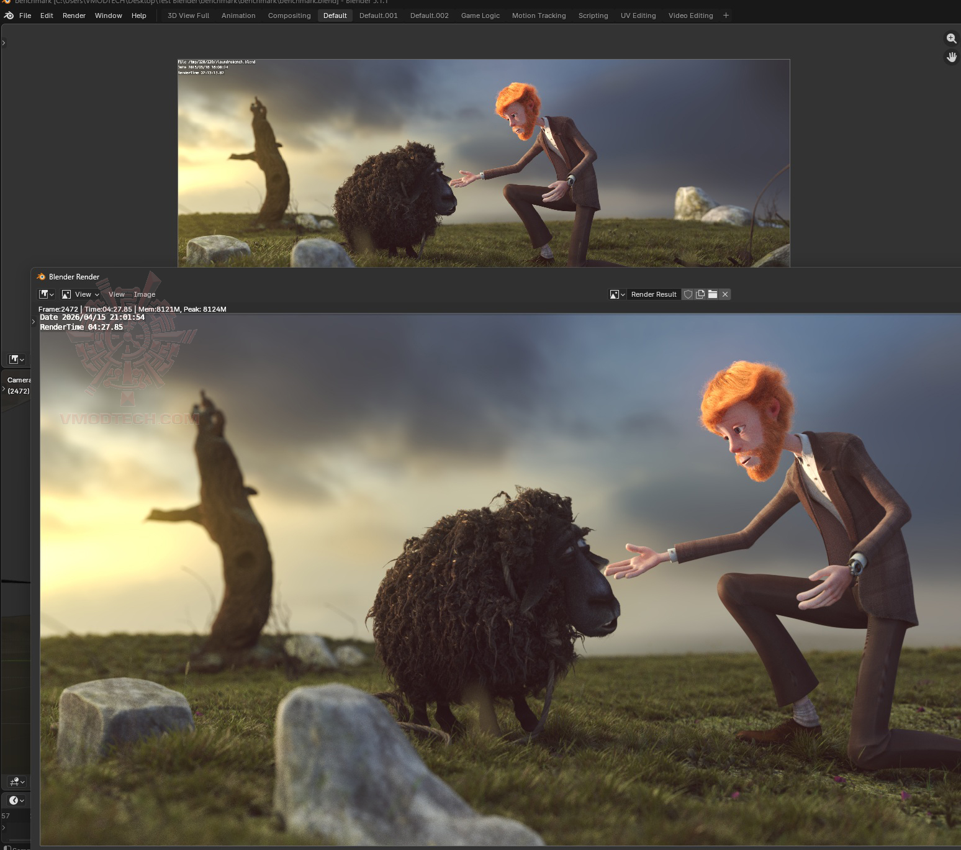
Task: Click the zoom magnifier gizmo in the main editor
Action: (x=951, y=38)
